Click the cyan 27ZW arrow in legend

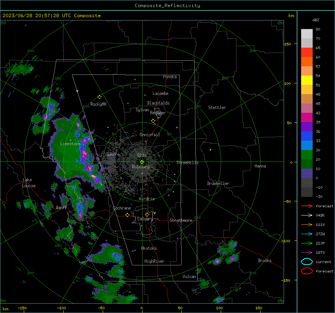coord(307,234)
